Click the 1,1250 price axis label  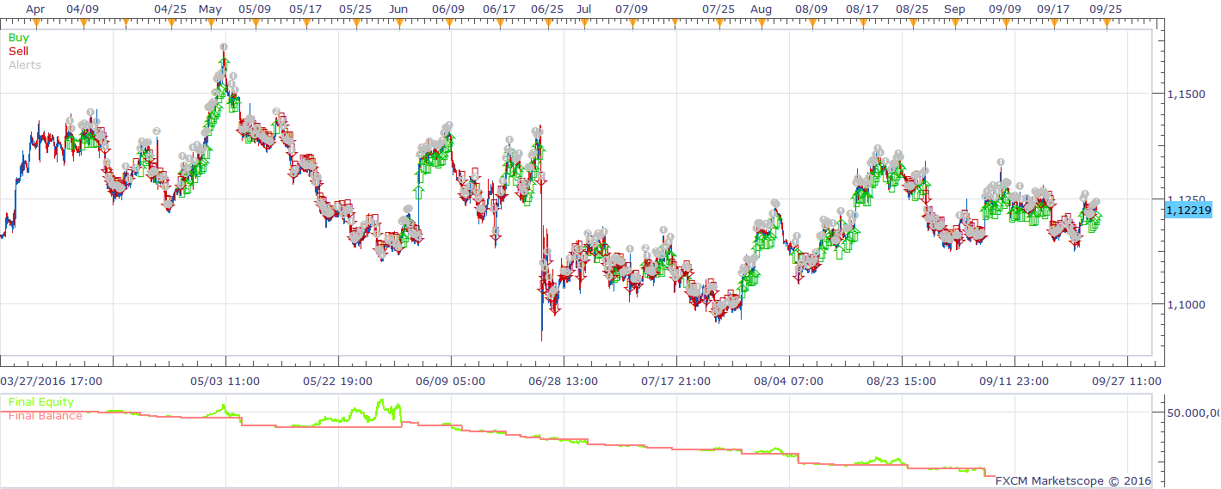pos(1187,199)
